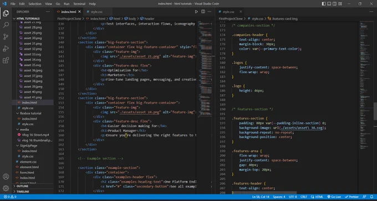The width and height of the screenshot is (377, 201).
Task: Click the Ln 58, Col 14 status entry
Action: point(261,197)
